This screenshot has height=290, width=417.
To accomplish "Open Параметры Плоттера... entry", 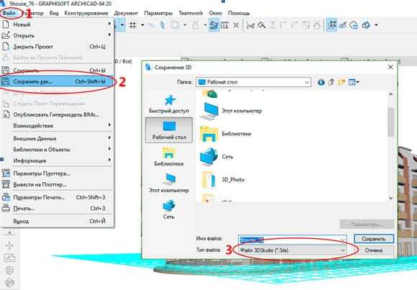I will click(x=57, y=173).
